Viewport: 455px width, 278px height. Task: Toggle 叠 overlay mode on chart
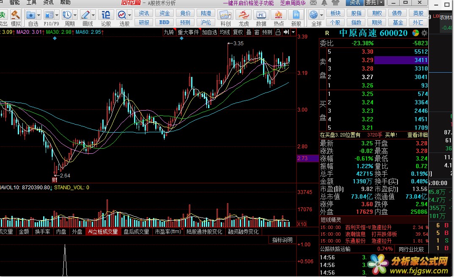249,32
